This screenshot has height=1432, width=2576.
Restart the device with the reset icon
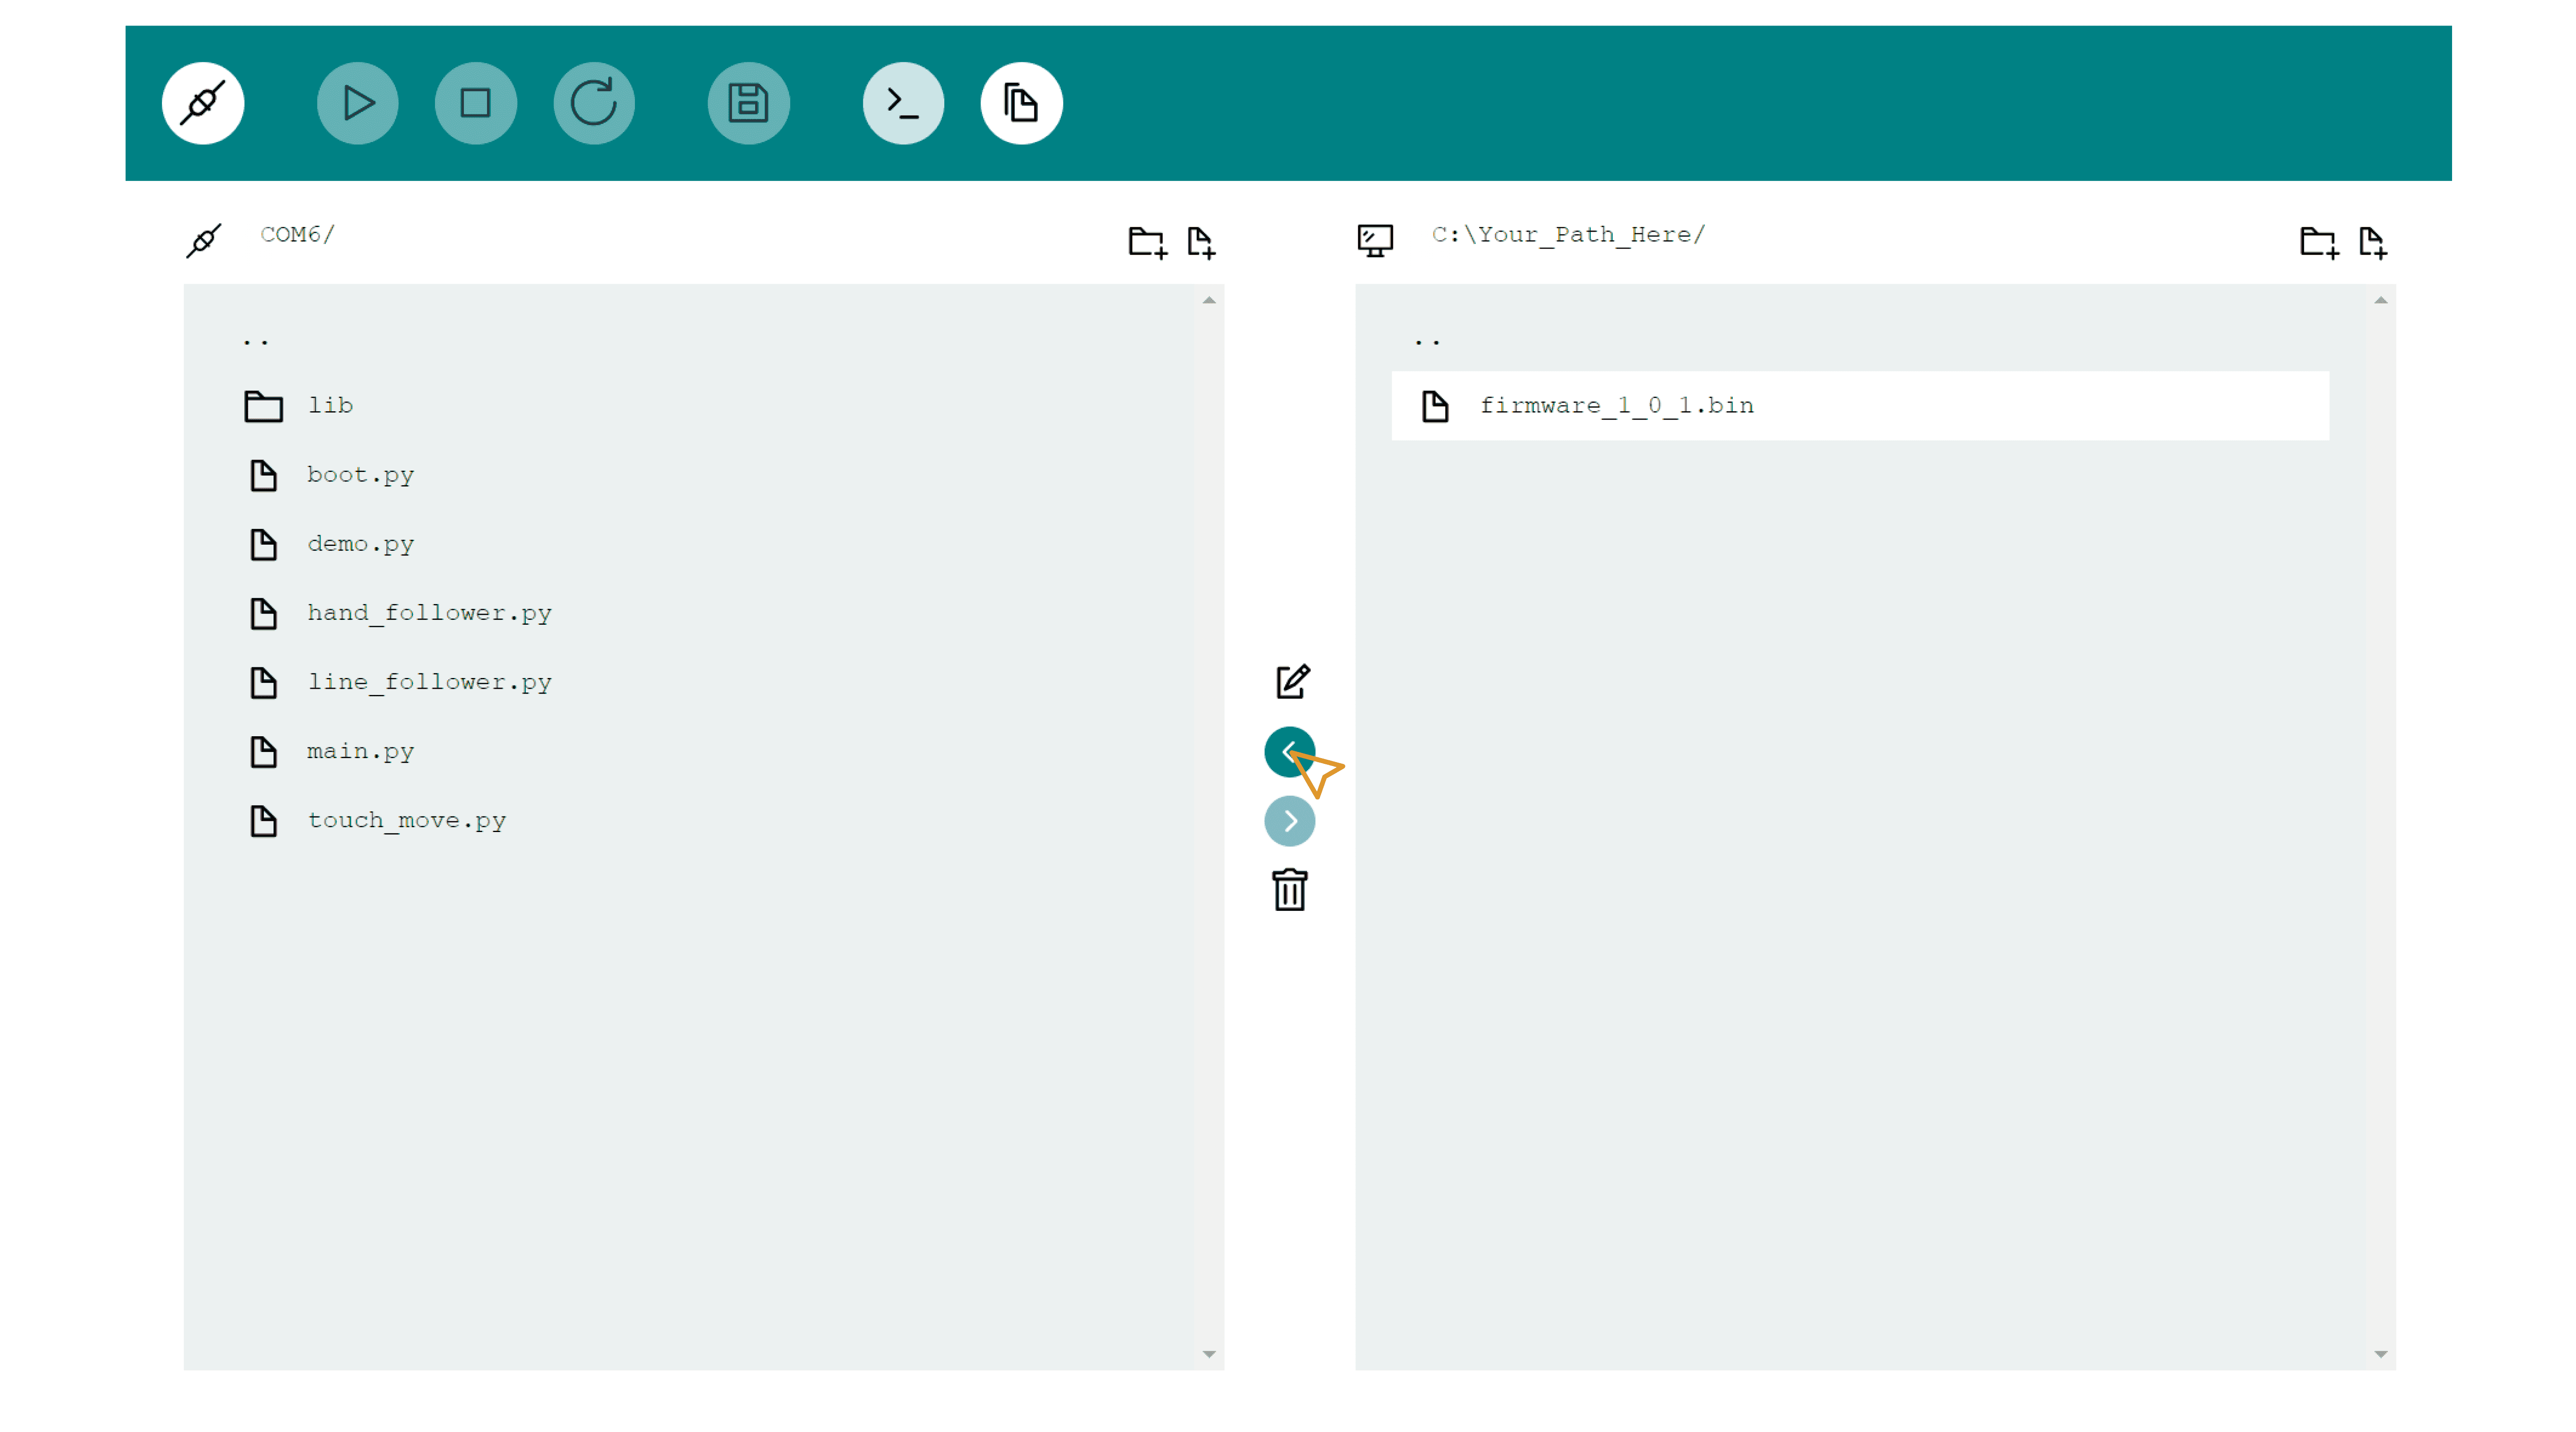(x=594, y=103)
